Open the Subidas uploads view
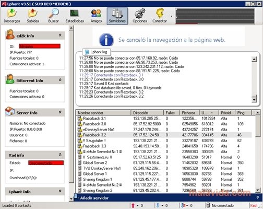The width and height of the screenshot is (263, 209). coord(33,16)
